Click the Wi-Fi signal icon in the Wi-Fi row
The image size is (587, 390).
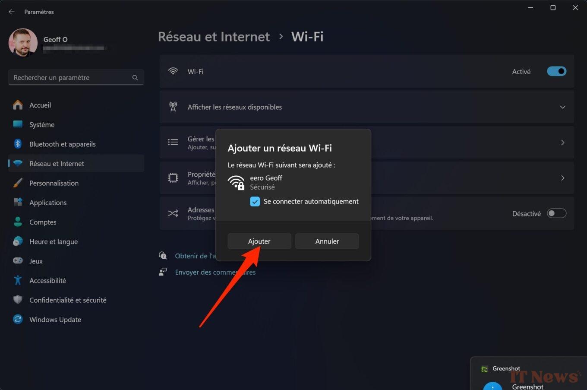pos(173,71)
